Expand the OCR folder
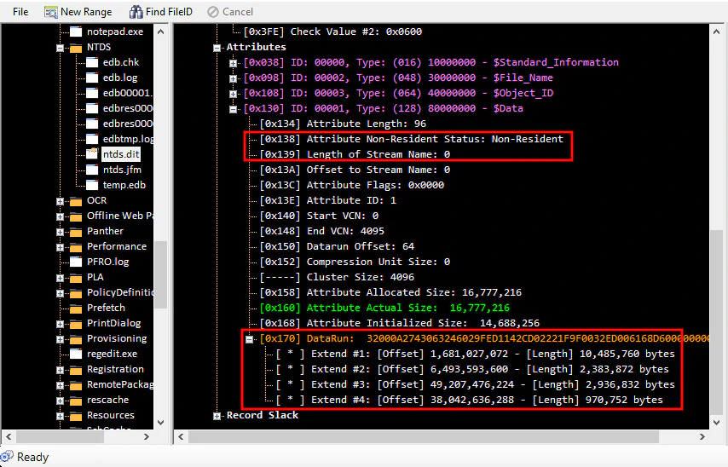Screen dimensions: 728x467 click(x=61, y=201)
